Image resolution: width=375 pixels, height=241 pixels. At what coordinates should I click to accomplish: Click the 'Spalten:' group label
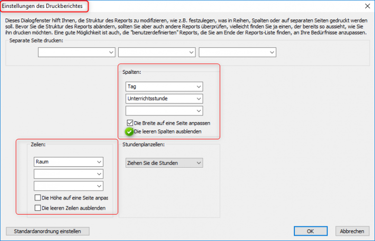pyautogui.click(x=132, y=72)
